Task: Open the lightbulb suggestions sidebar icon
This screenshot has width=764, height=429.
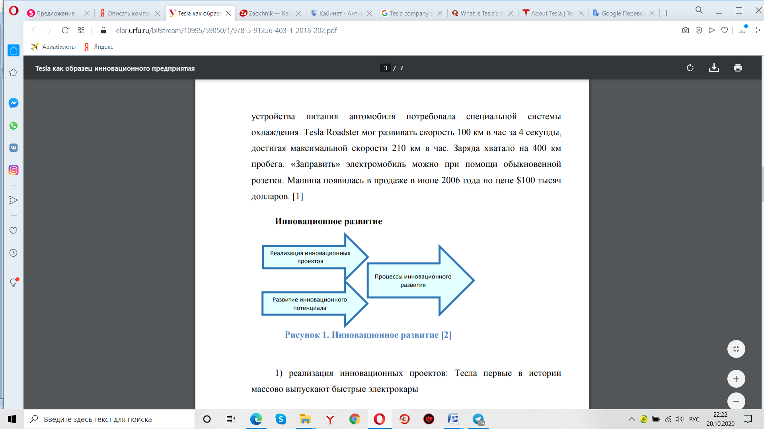Action: (x=14, y=282)
